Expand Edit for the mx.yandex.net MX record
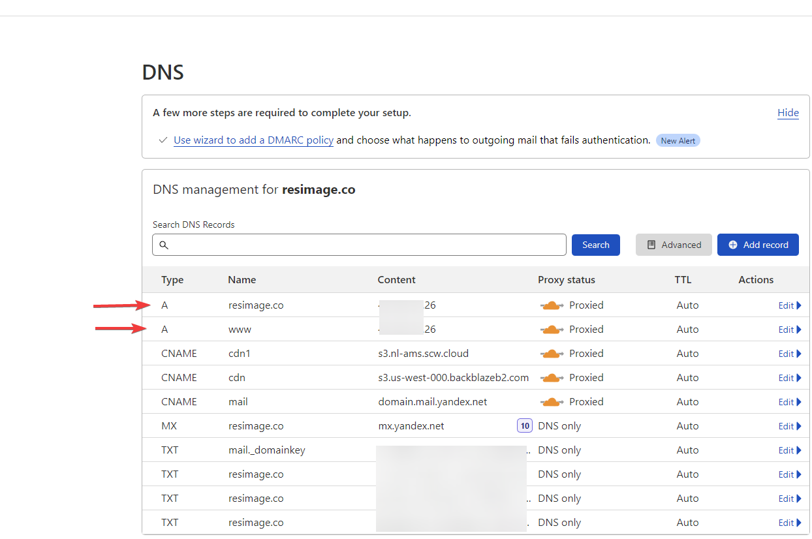The image size is (812, 539). tap(789, 426)
